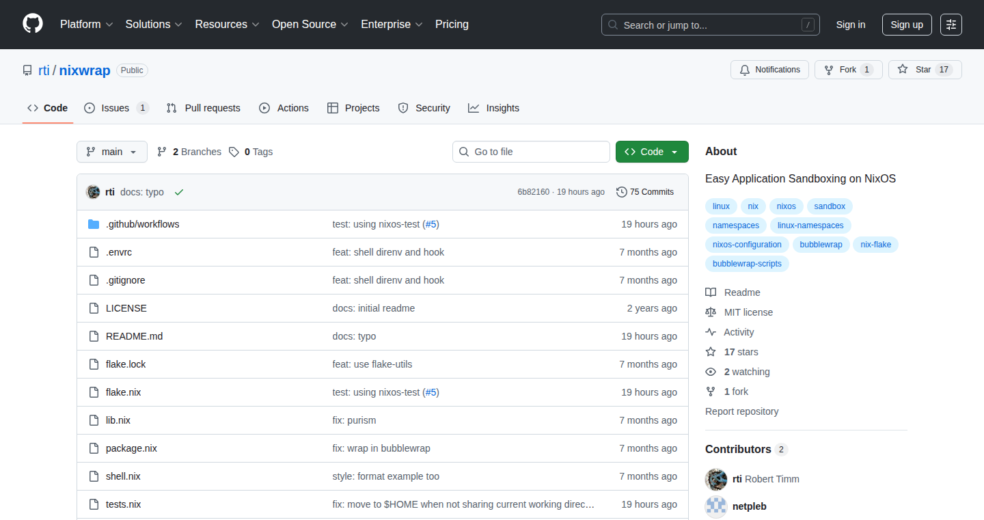Screen dimensions: 984x520
Task: Fork the repository
Action: [849, 70]
